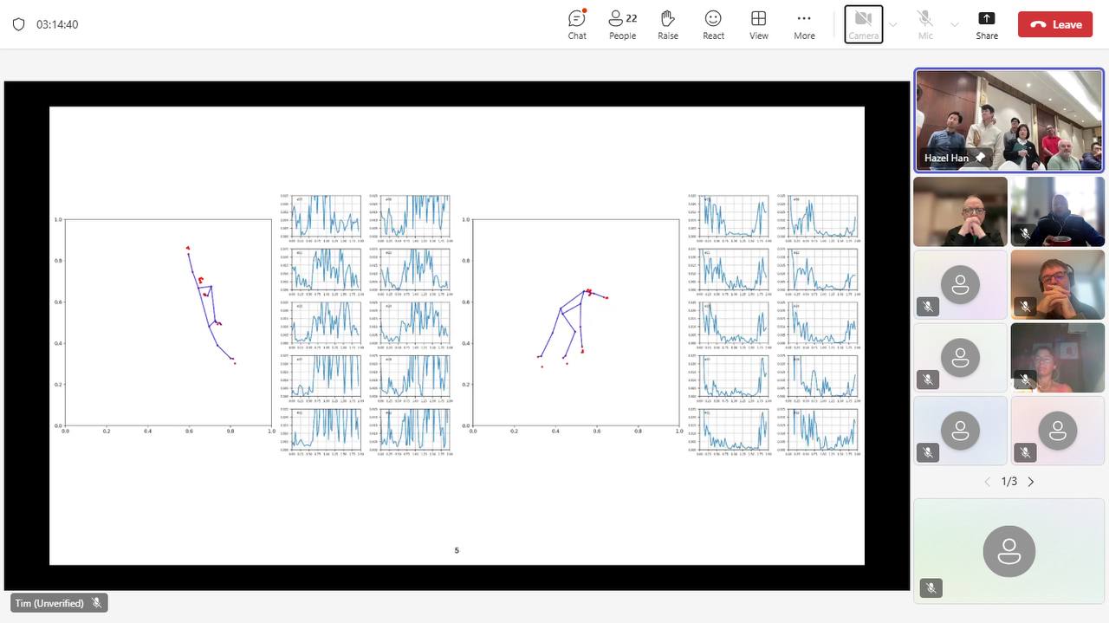Leave the meeting
Viewport: 1109px width, 623px height.
(x=1055, y=24)
